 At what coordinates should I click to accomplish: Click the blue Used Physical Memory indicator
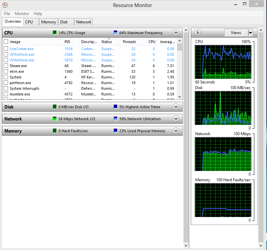115,131
